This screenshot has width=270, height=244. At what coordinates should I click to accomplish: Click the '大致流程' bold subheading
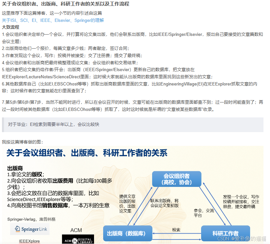[x=10, y=27]
